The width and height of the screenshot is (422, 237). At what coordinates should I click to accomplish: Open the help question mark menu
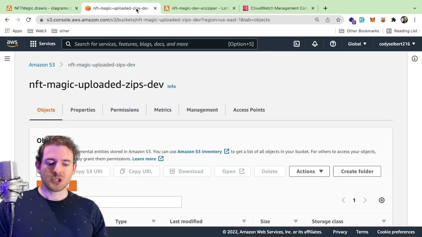point(333,44)
